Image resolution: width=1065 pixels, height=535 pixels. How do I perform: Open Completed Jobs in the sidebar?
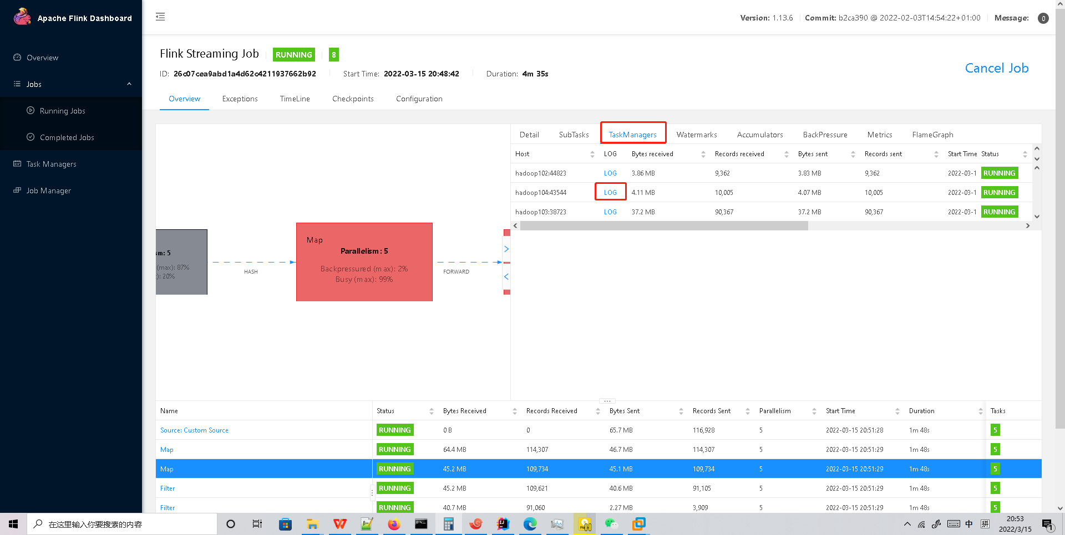click(x=67, y=137)
